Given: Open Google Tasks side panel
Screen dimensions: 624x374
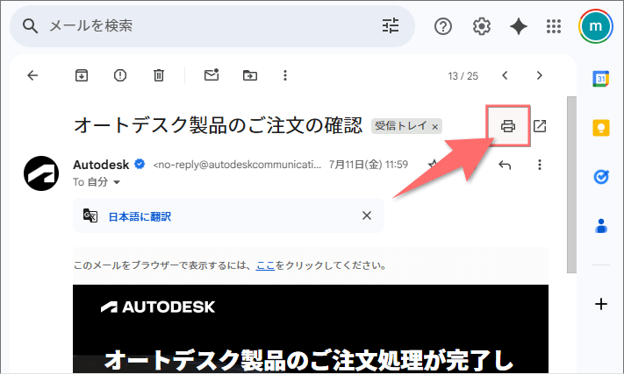Looking at the screenshot, I should [601, 177].
